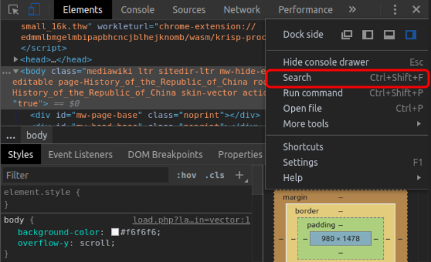
Task: Open the DOM Breakpoints tab
Action: (165, 154)
